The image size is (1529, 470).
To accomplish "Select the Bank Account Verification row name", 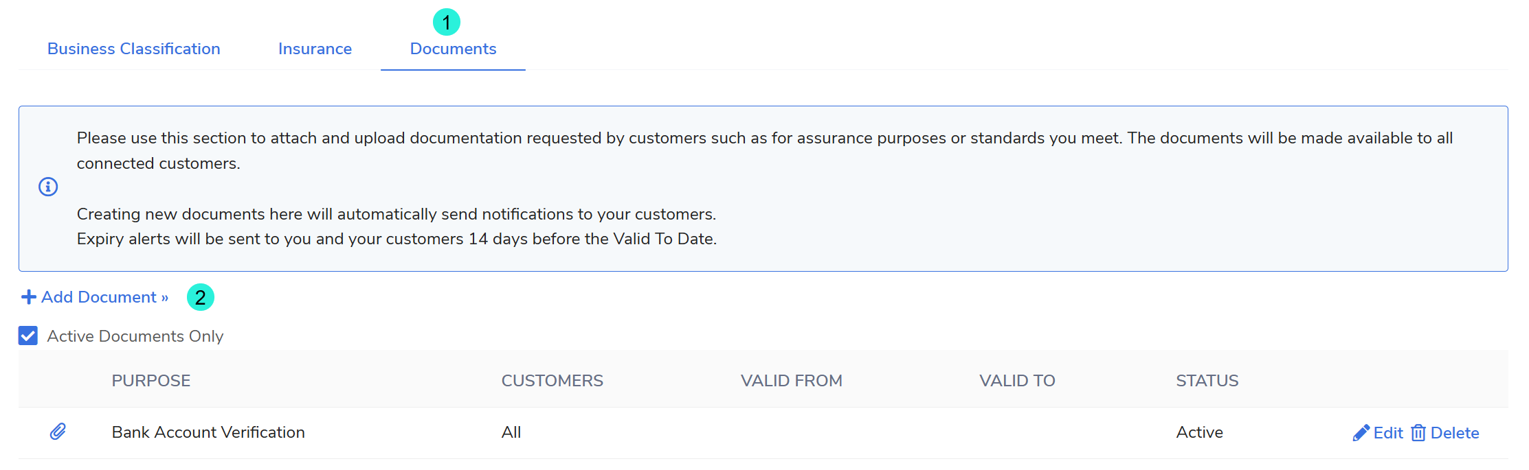I will point(208,432).
